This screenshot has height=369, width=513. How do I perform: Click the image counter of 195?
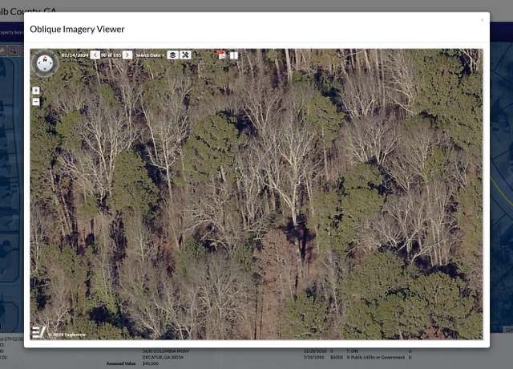tap(111, 55)
